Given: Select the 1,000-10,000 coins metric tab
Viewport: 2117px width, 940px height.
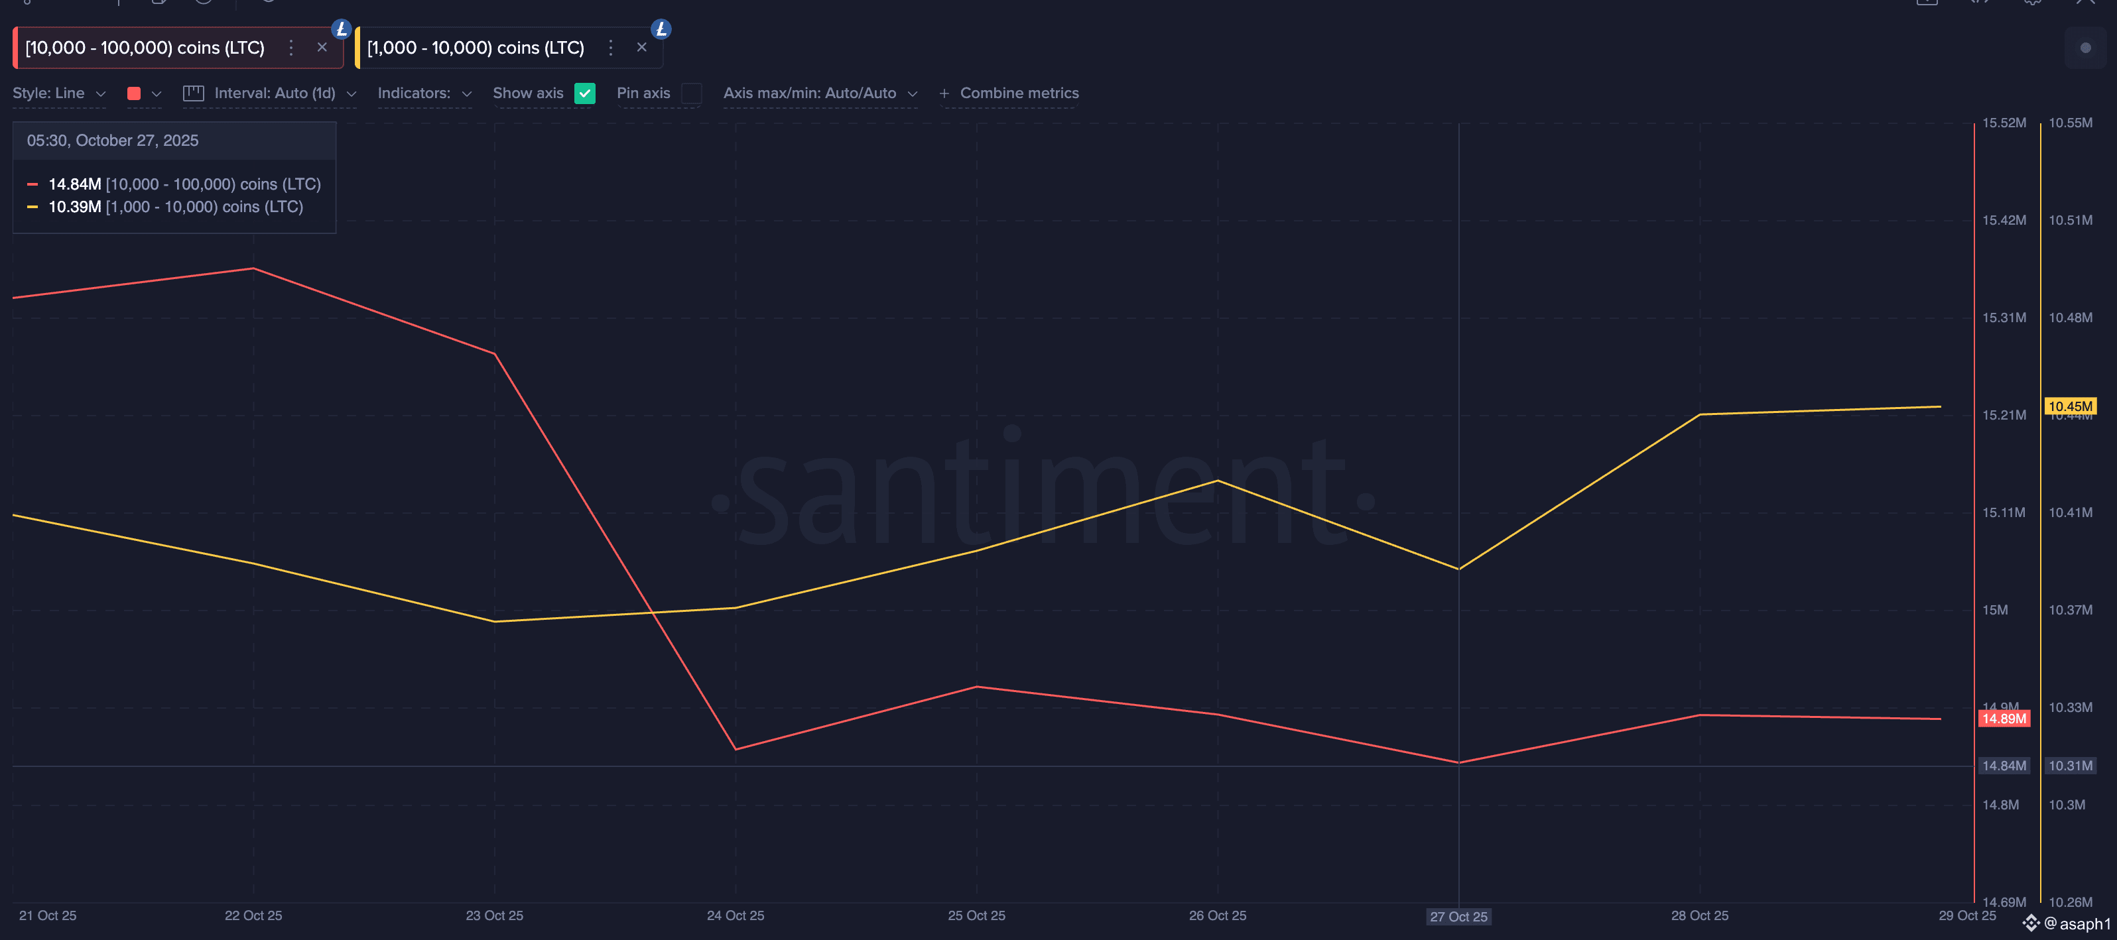Looking at the screenshot, I should [x=475, y=48].
